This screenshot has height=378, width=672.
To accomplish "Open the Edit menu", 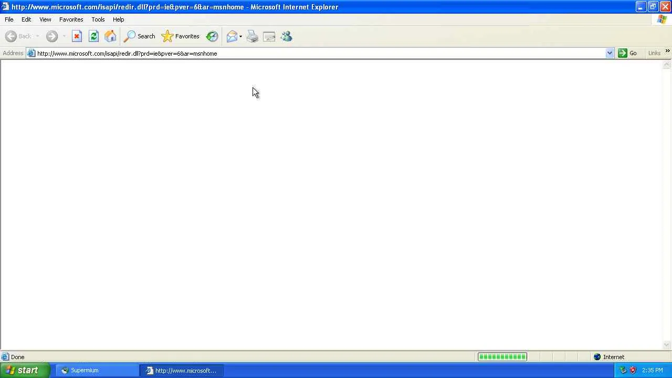I will (x=26, y=19).
